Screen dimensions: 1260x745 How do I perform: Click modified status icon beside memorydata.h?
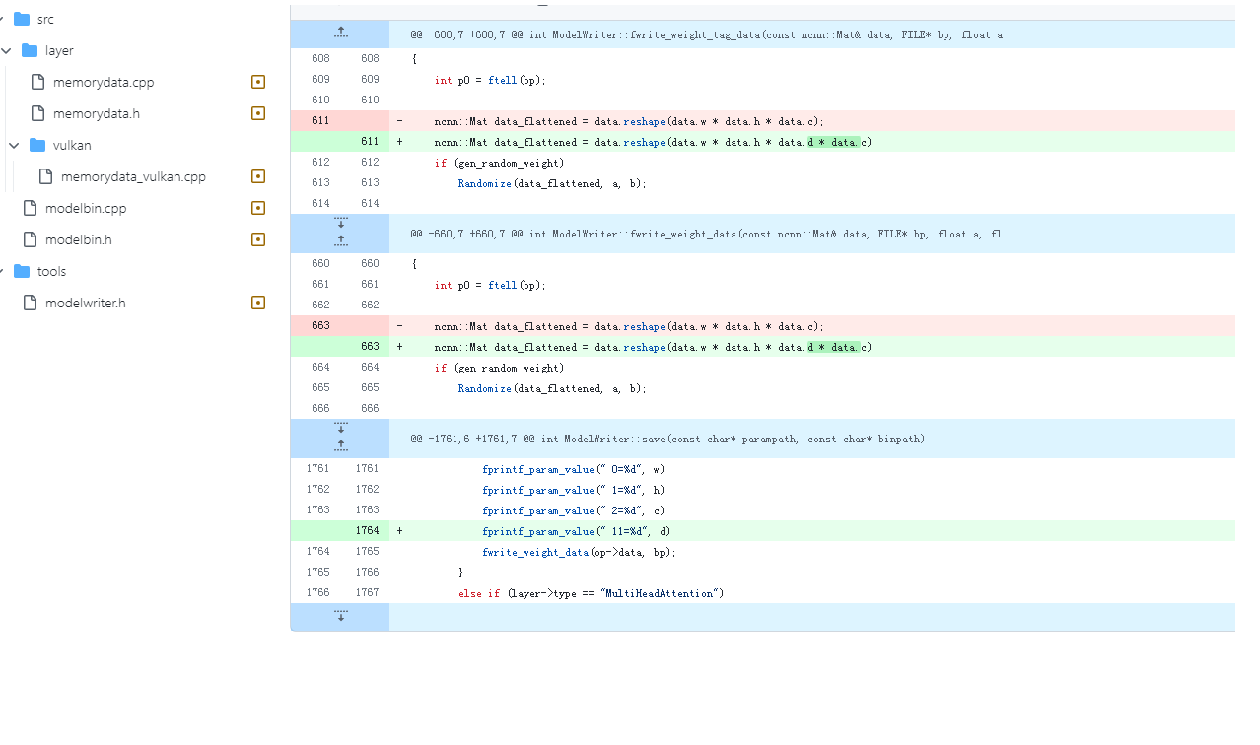(258, 113)
